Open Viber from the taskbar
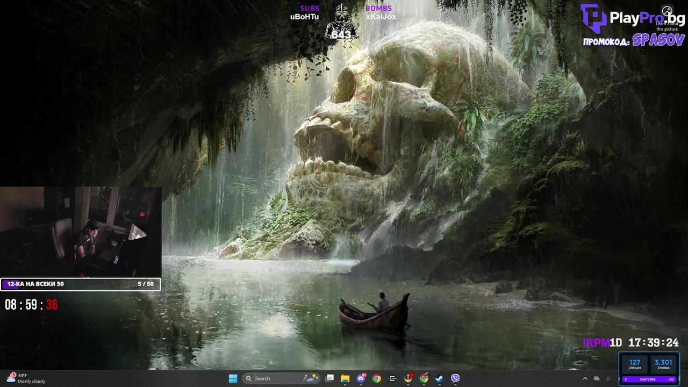The width and height of the screenshot is (688, 387). (456, 378)
